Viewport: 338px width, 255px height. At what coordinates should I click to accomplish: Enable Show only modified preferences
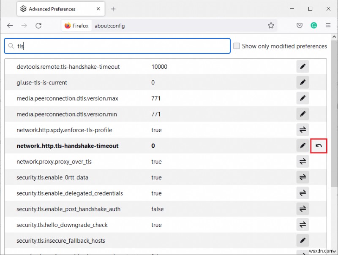(x=237, y=46)
